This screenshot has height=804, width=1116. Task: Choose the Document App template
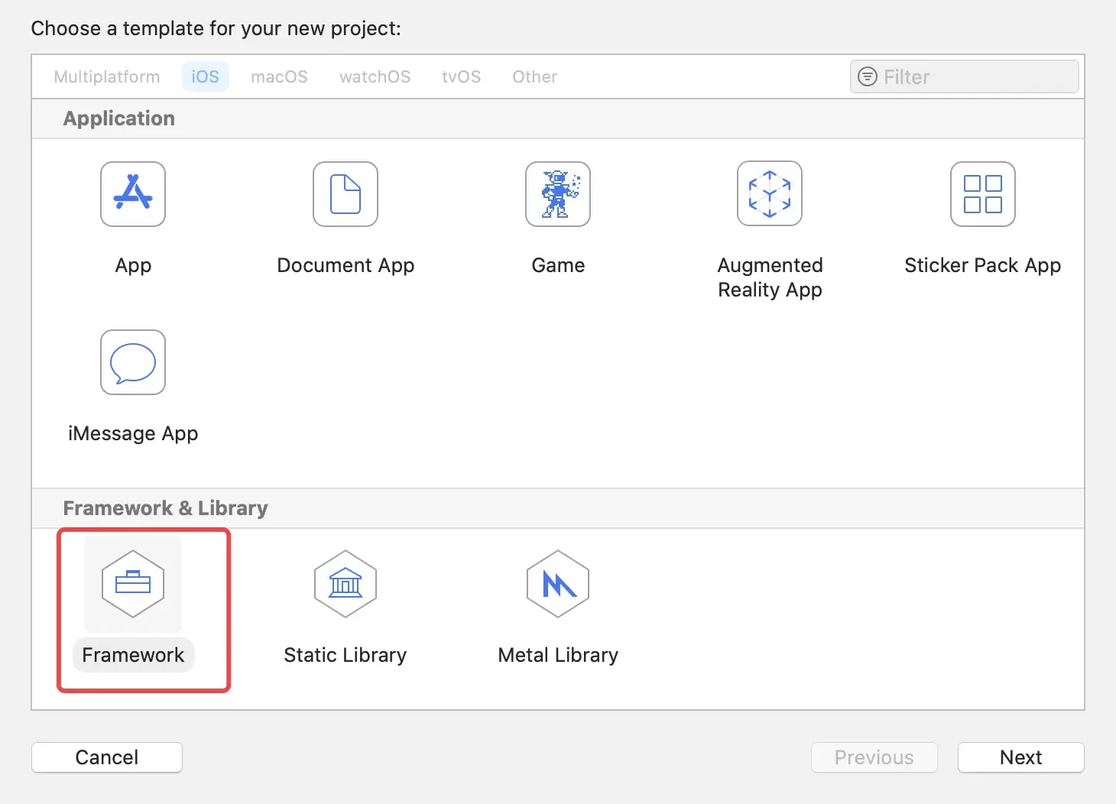point(346,195)
